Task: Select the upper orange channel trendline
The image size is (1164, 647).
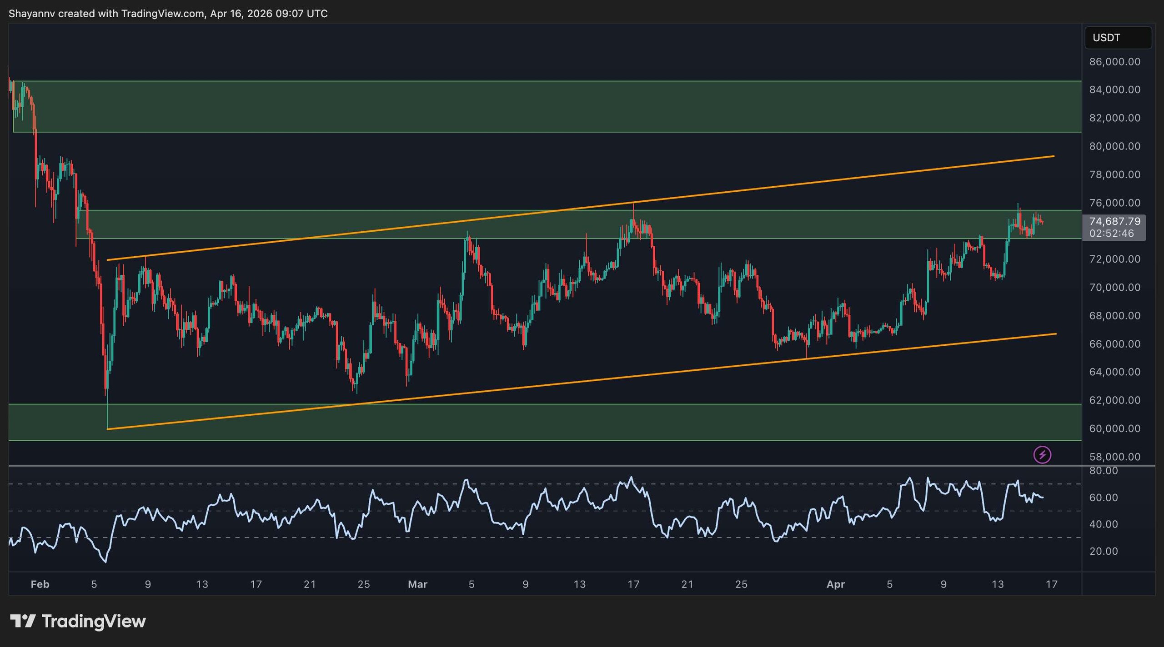Action: tap(818, 181)
